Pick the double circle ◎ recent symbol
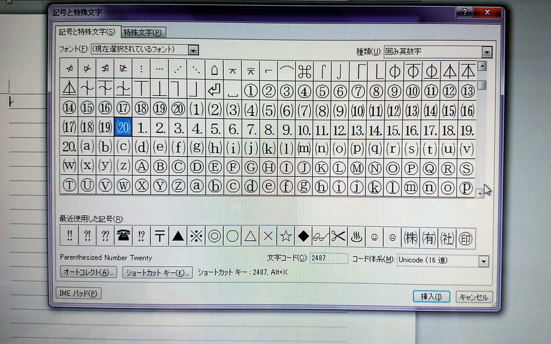Screen dimensions: 551x344 click(214, 237)
